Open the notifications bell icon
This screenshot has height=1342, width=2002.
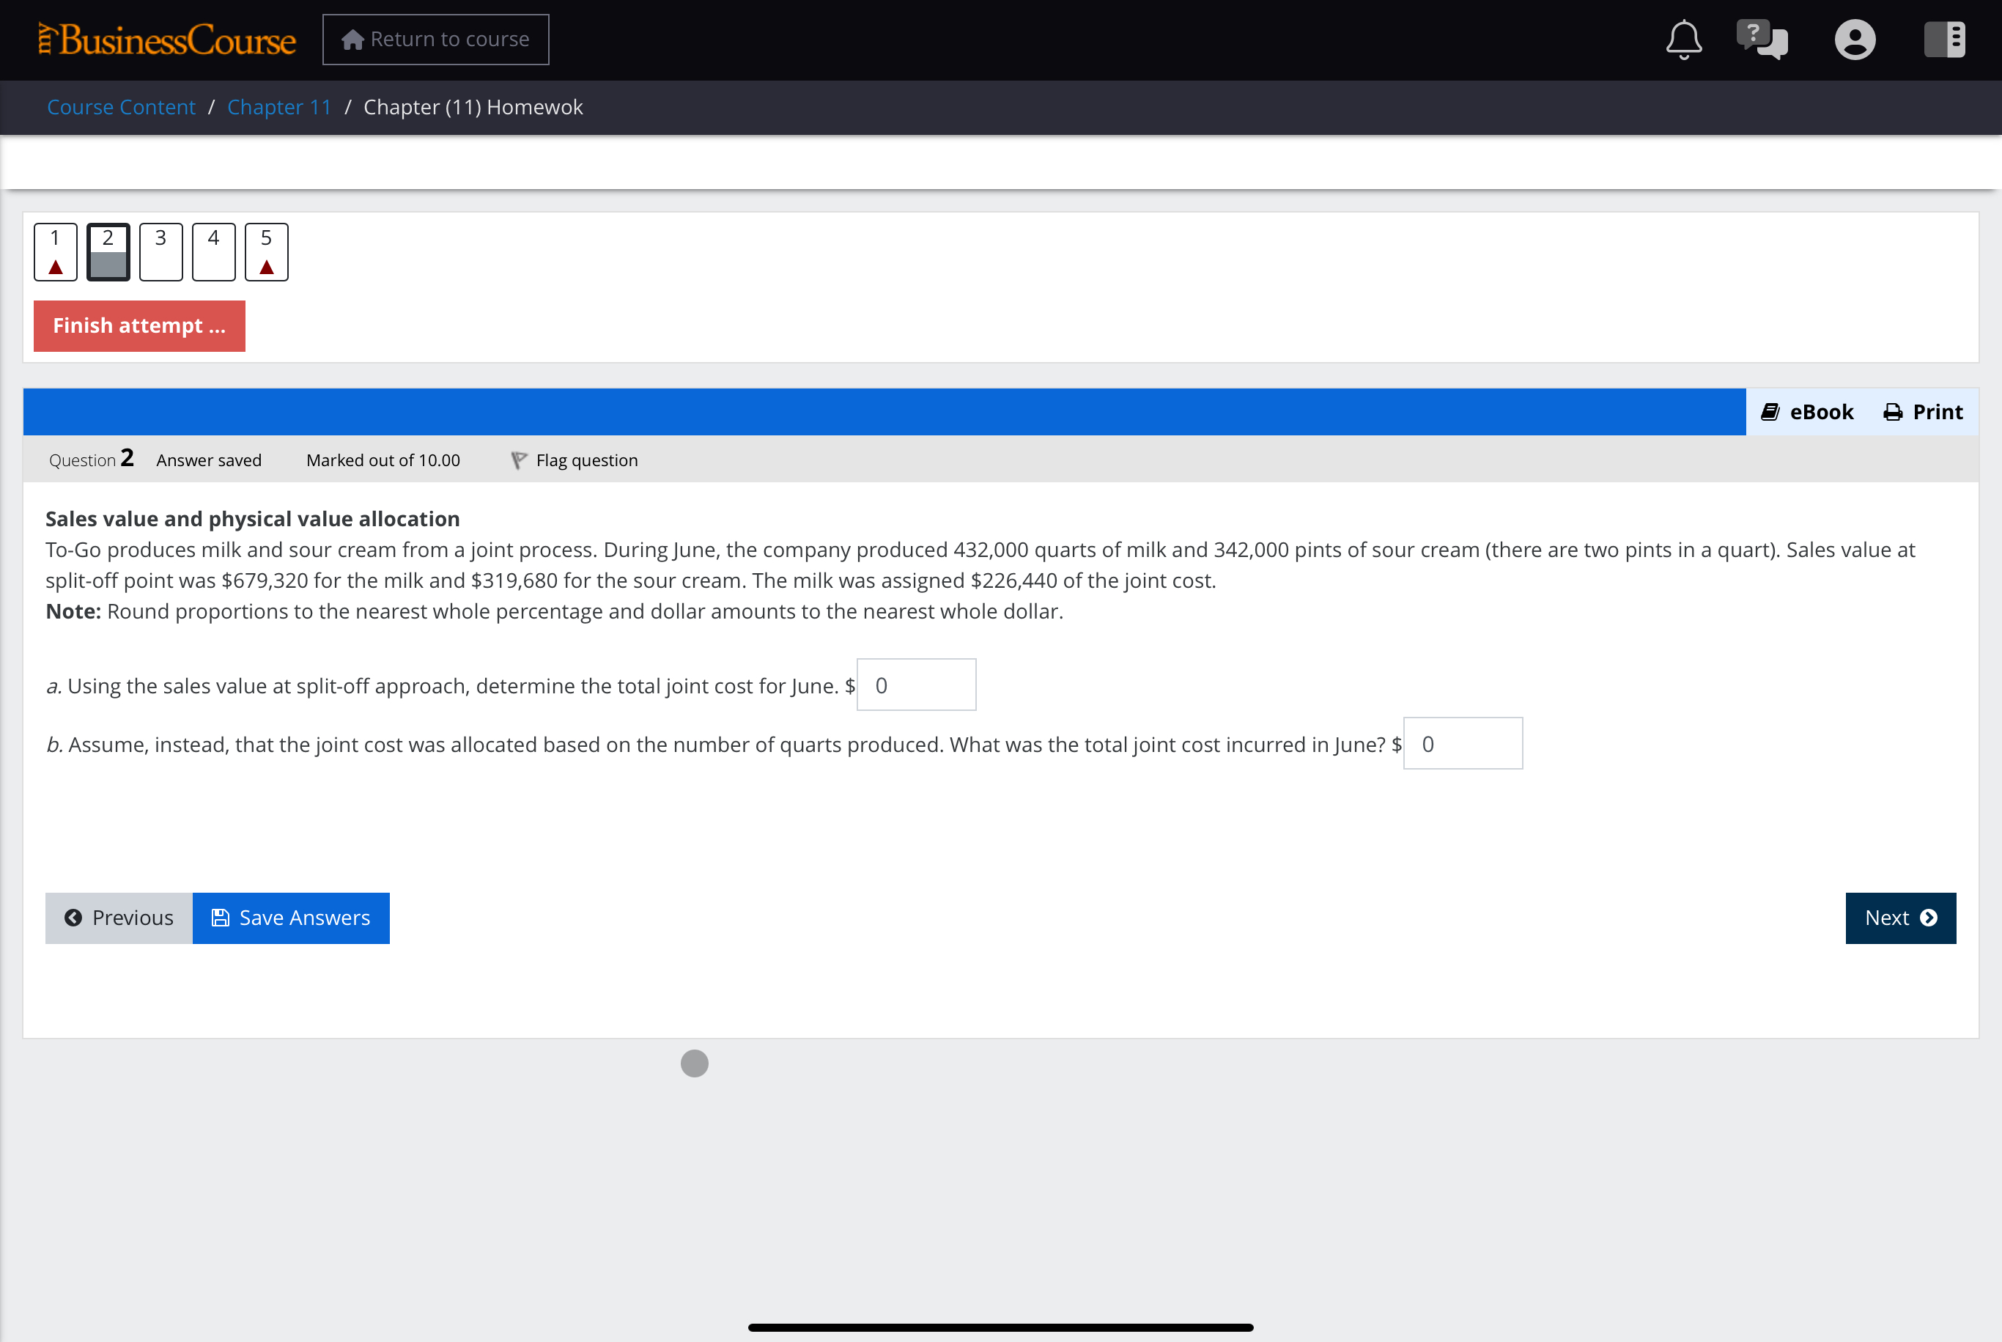pos(1683,40)
